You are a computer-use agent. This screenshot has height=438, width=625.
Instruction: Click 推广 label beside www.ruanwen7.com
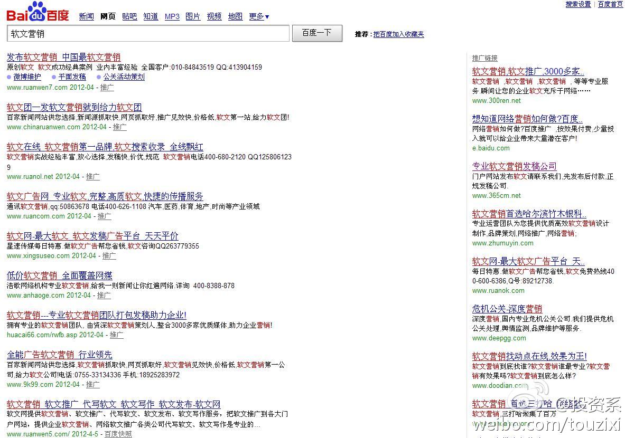tap(107, 87)
